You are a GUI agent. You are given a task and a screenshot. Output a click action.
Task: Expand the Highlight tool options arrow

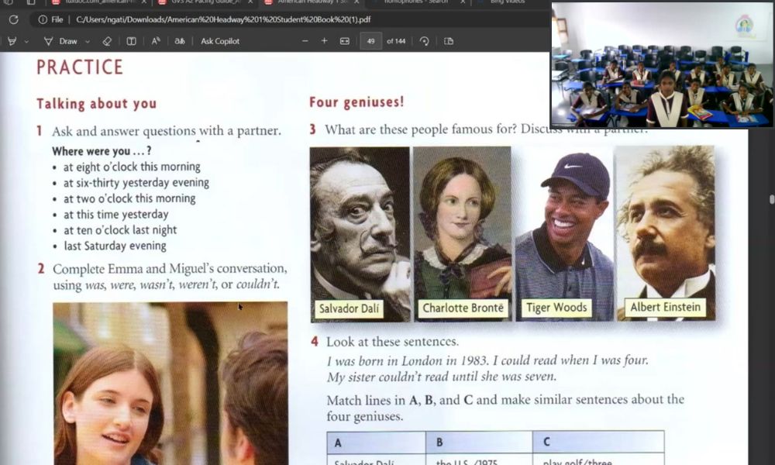pyautogui.click(x=26, y=42)
